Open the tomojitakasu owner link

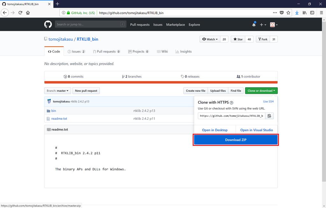(x=61, y=39)
